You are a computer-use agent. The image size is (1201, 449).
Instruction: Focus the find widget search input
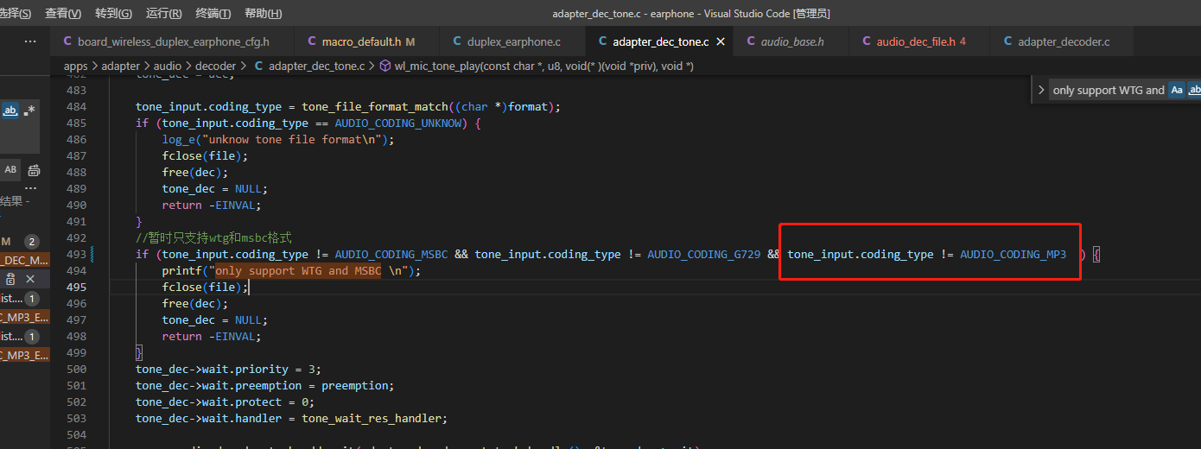(x=1108, y=90)
